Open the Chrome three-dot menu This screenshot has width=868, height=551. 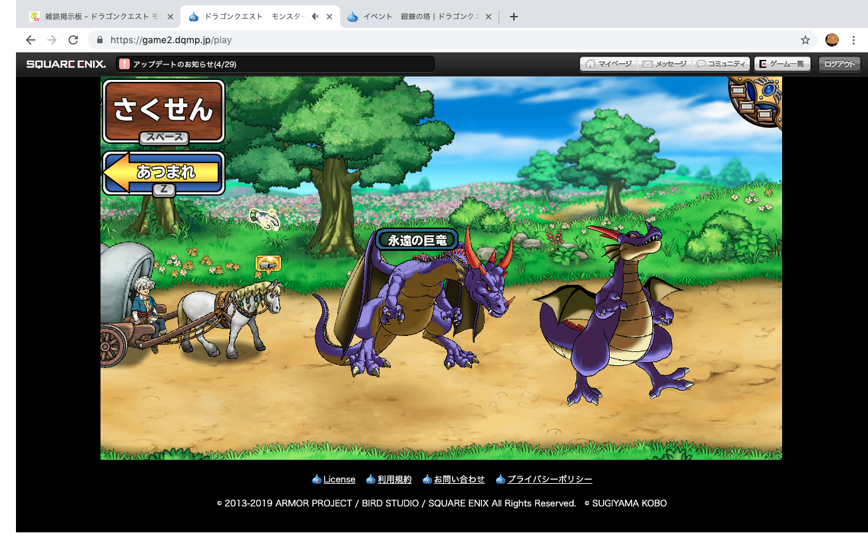pyautogui.click(x=853, y=40)
